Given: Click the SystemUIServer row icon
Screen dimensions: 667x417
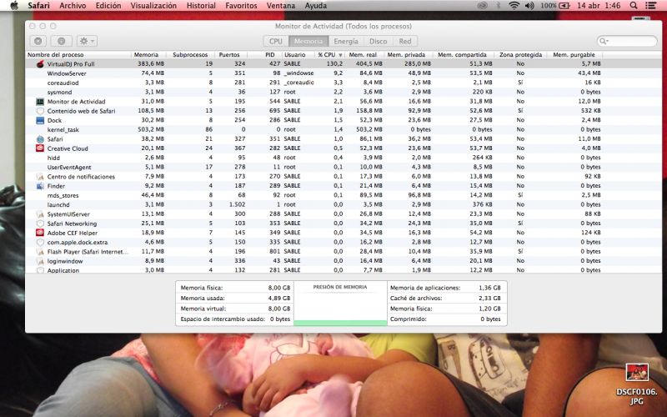Looking at the screenshot, I should tap(40, 214).
